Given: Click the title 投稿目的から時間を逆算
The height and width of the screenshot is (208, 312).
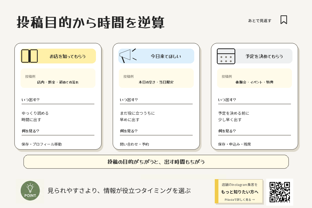Looking at the screenshot, I should 91,23.
